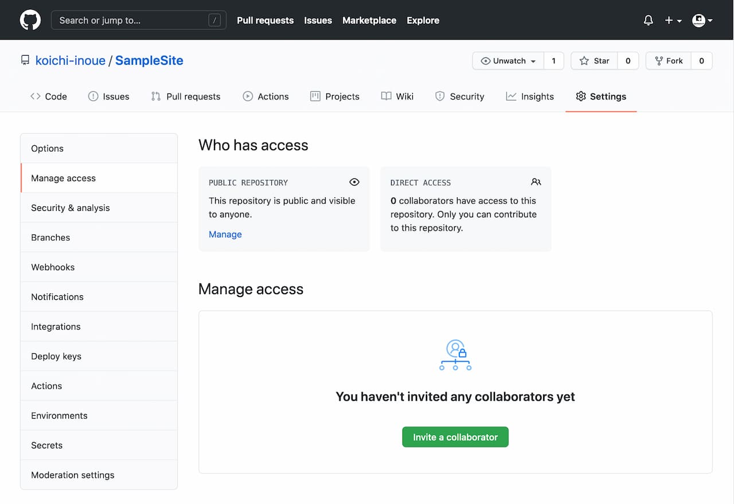This screenshot has height=504, width=734.
Task: Select Branches in settings sidebar
Action: tap(50, 237)
